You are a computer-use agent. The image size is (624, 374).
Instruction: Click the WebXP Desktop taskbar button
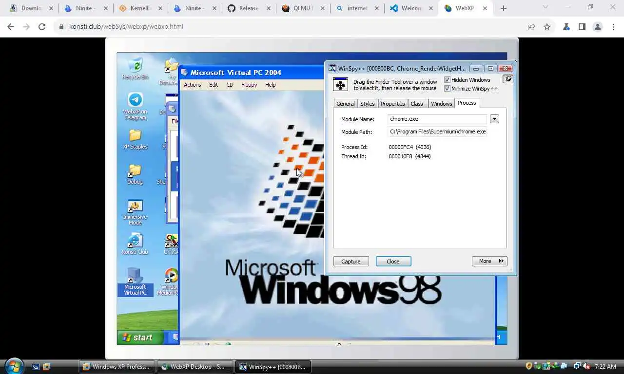(195, 367)
